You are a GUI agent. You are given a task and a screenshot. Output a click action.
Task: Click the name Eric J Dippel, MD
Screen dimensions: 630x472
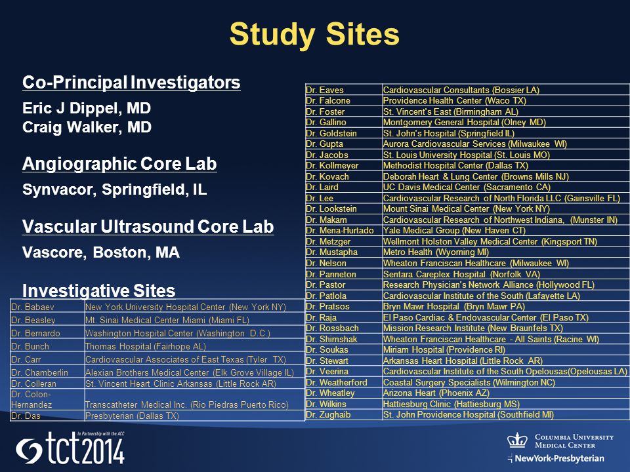point(87,108)
